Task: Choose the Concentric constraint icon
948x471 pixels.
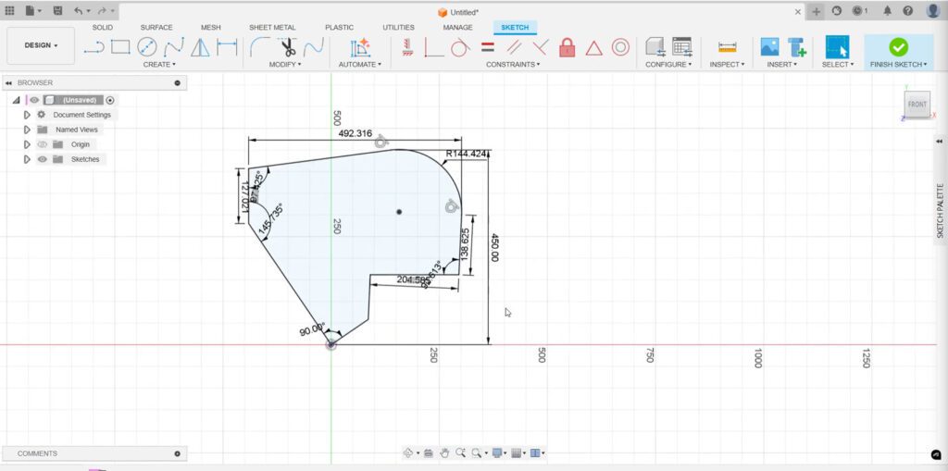Action: point(620,47)
